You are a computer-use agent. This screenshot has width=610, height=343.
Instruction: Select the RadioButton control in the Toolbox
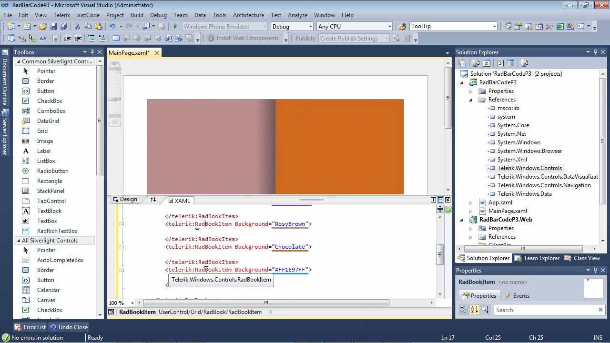tap(52, 171)
